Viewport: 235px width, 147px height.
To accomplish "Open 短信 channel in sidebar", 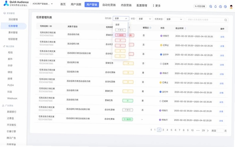I will [x=10, y=53].
